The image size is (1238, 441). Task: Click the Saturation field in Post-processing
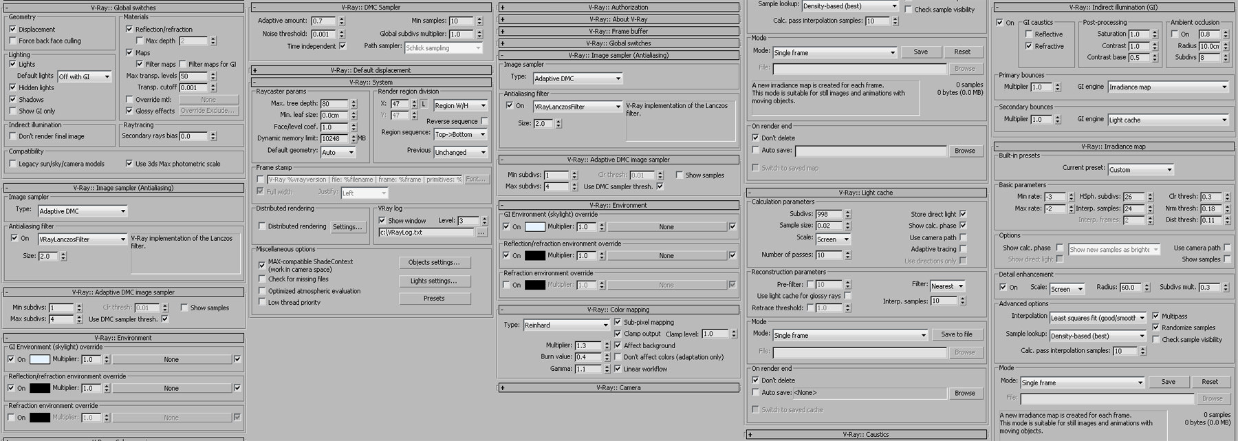[1139, 34]
